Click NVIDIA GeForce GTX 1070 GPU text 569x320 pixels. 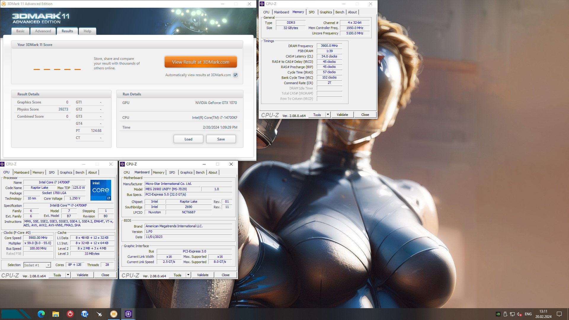coord(216,103)
